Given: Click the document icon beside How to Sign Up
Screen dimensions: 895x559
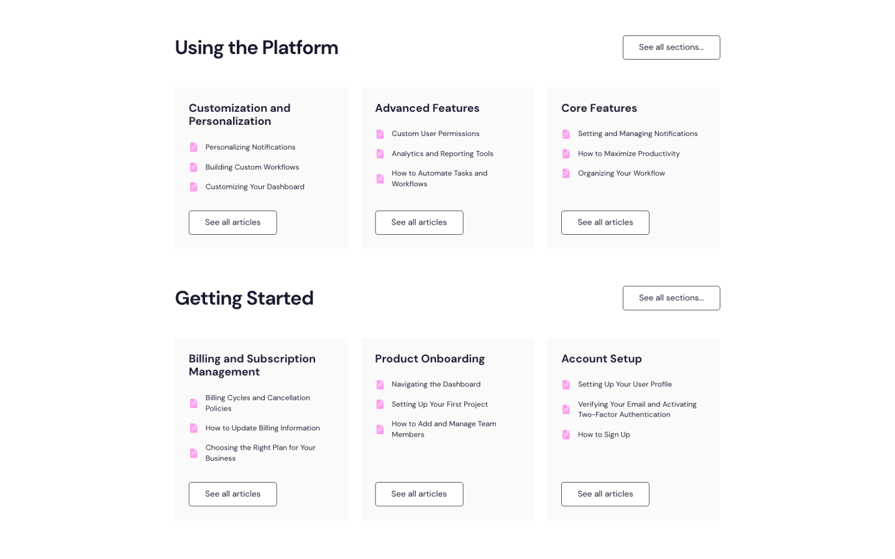Looking at the screenshot, I should [x=566, y=435].
